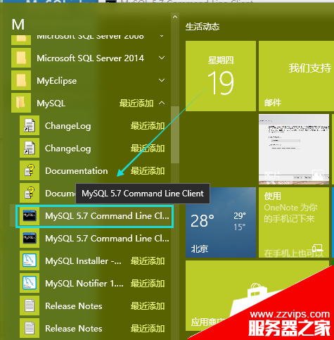Click the unhighlighted MySQL Command Line Client icon
This screenshot has height=340, width=334.
(30, 238)
